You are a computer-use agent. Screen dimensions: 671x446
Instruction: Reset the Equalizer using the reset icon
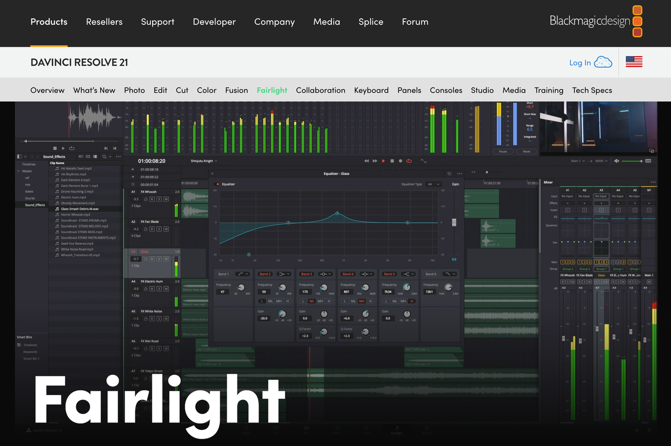[x=449, y=173]
